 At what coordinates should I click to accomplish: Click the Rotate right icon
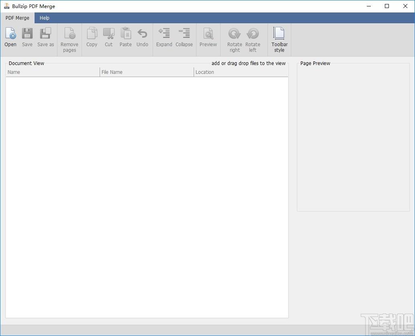(235, 34)
